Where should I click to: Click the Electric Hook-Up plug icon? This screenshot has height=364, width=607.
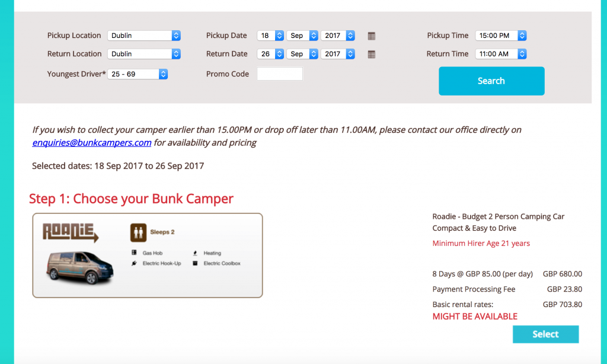click(x=134, y=263)
